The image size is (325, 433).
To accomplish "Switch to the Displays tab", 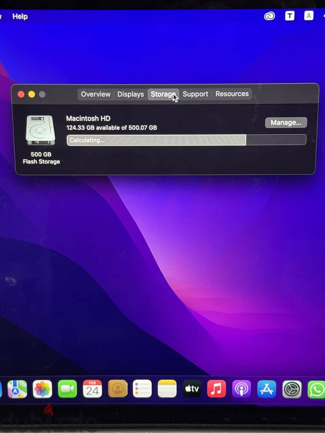I will tap(131, 94).
